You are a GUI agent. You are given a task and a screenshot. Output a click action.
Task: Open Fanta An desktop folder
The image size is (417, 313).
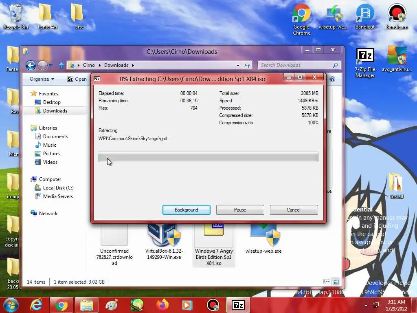[x=47, y=16]
